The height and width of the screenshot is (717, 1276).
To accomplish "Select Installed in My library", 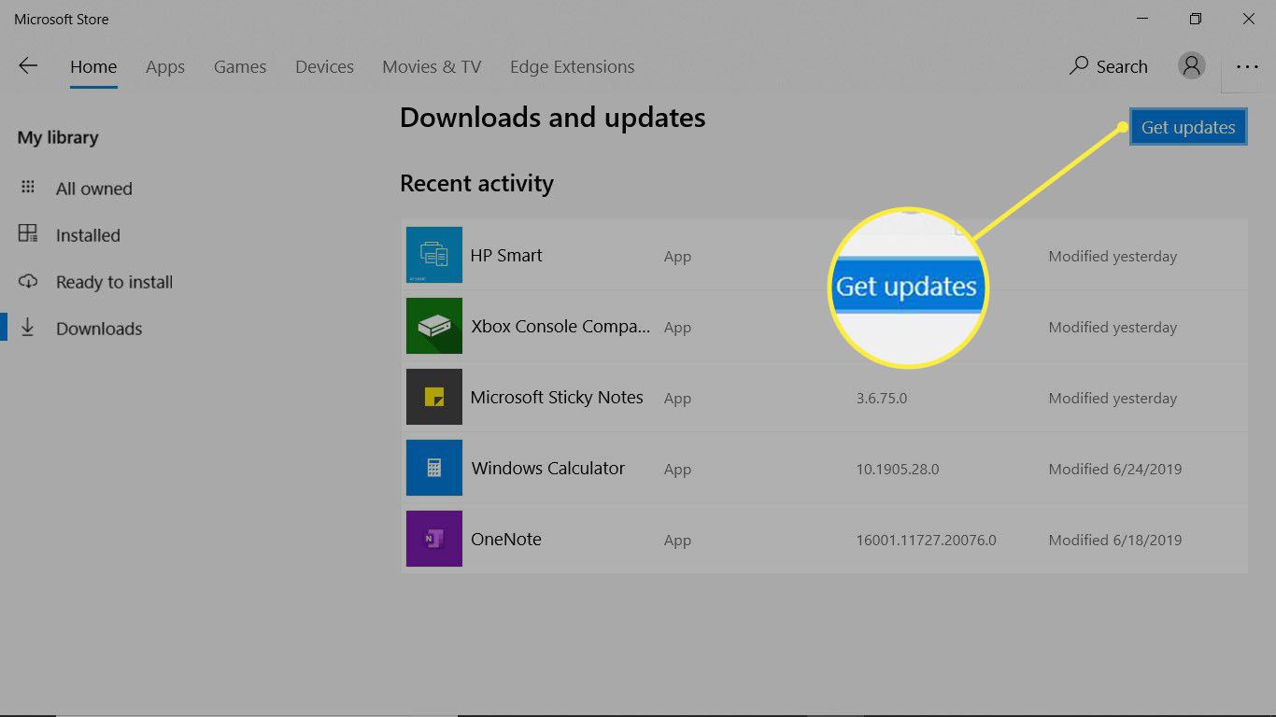I will pos(88,235).
